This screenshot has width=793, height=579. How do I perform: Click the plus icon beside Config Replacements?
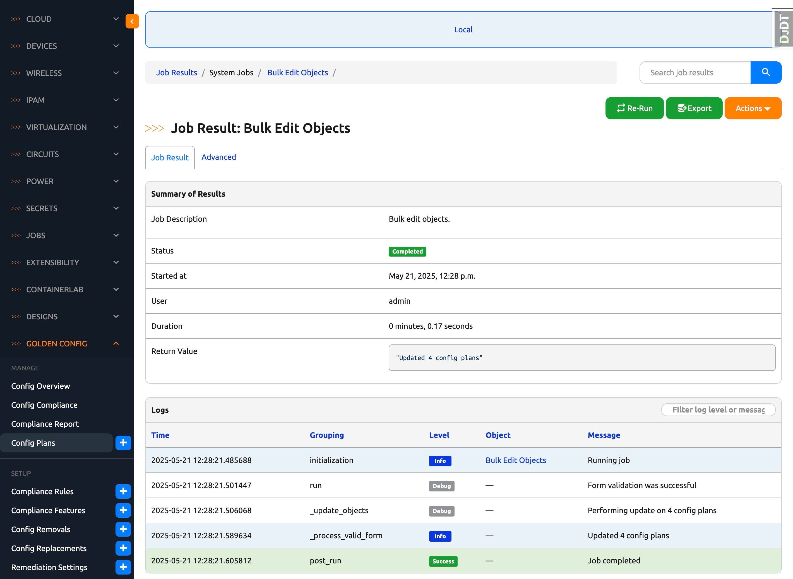(x=123, y=548)
